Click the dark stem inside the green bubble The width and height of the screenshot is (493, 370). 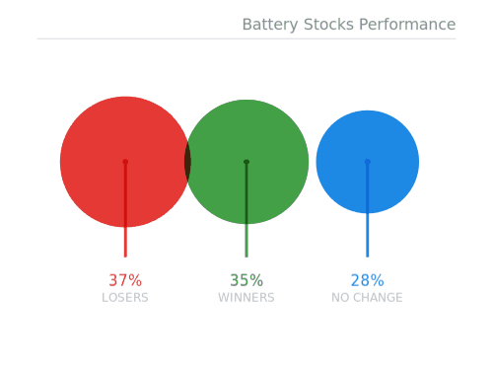coord(246,194)
